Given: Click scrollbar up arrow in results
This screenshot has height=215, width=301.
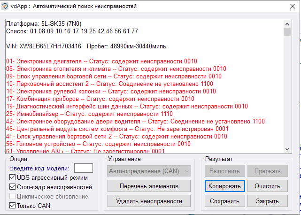Looking at the screenshot, I should 287,24.
